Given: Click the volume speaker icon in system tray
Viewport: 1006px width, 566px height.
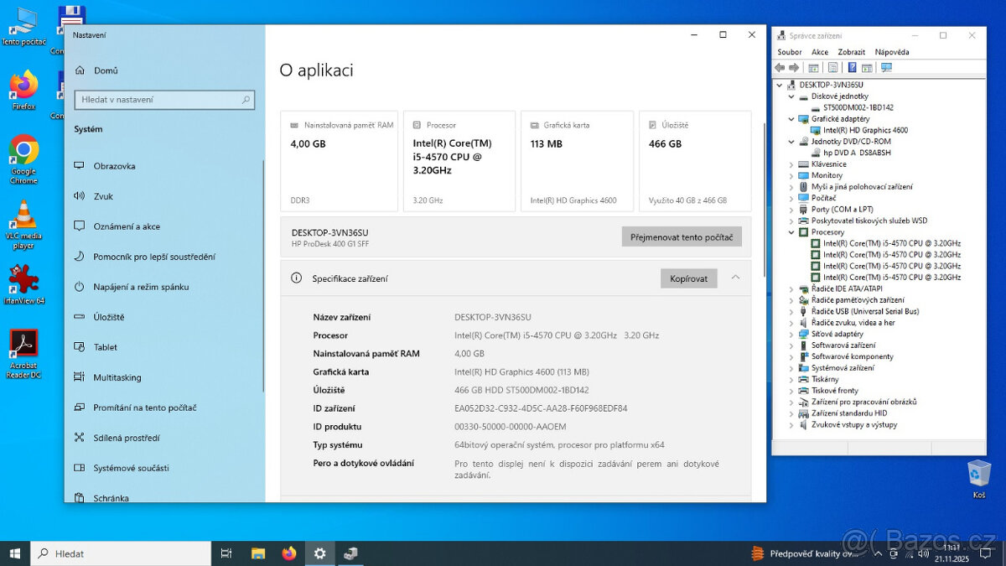Looking at the screenshot, I should (x=924, y=554).
